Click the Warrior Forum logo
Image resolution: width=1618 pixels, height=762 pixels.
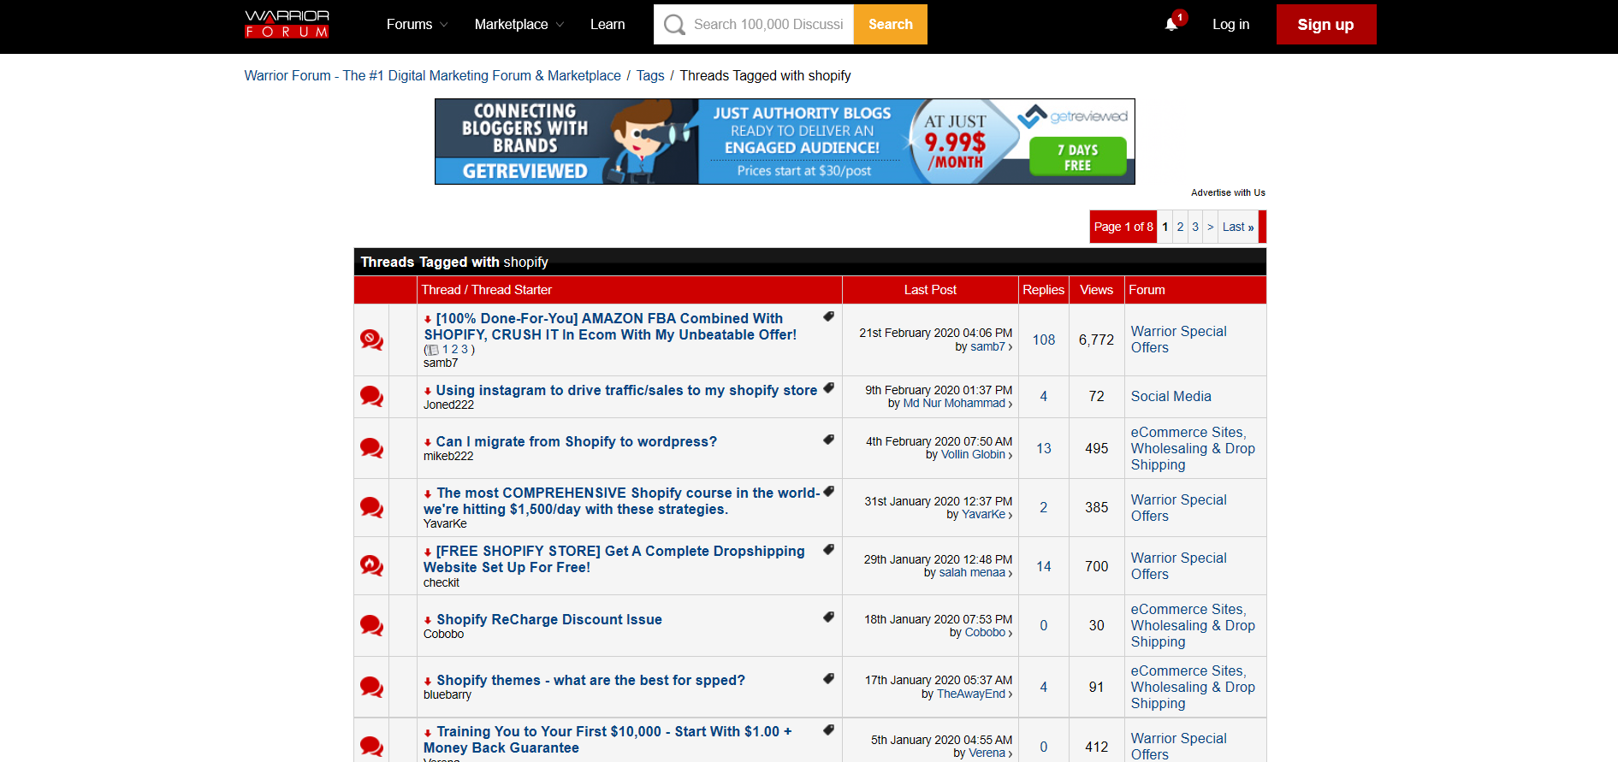coord(287,24)
